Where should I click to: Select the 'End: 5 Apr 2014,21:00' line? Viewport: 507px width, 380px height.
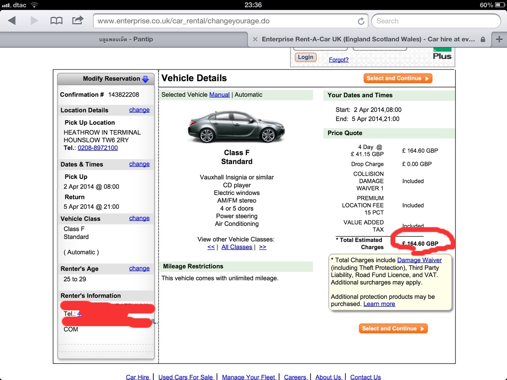point(368,119)
